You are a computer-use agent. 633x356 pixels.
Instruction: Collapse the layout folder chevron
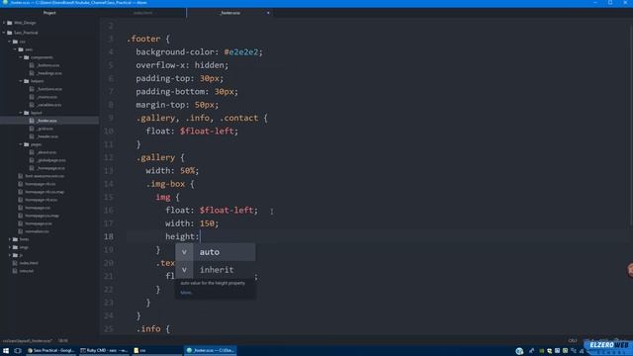(x=21, y=113)
